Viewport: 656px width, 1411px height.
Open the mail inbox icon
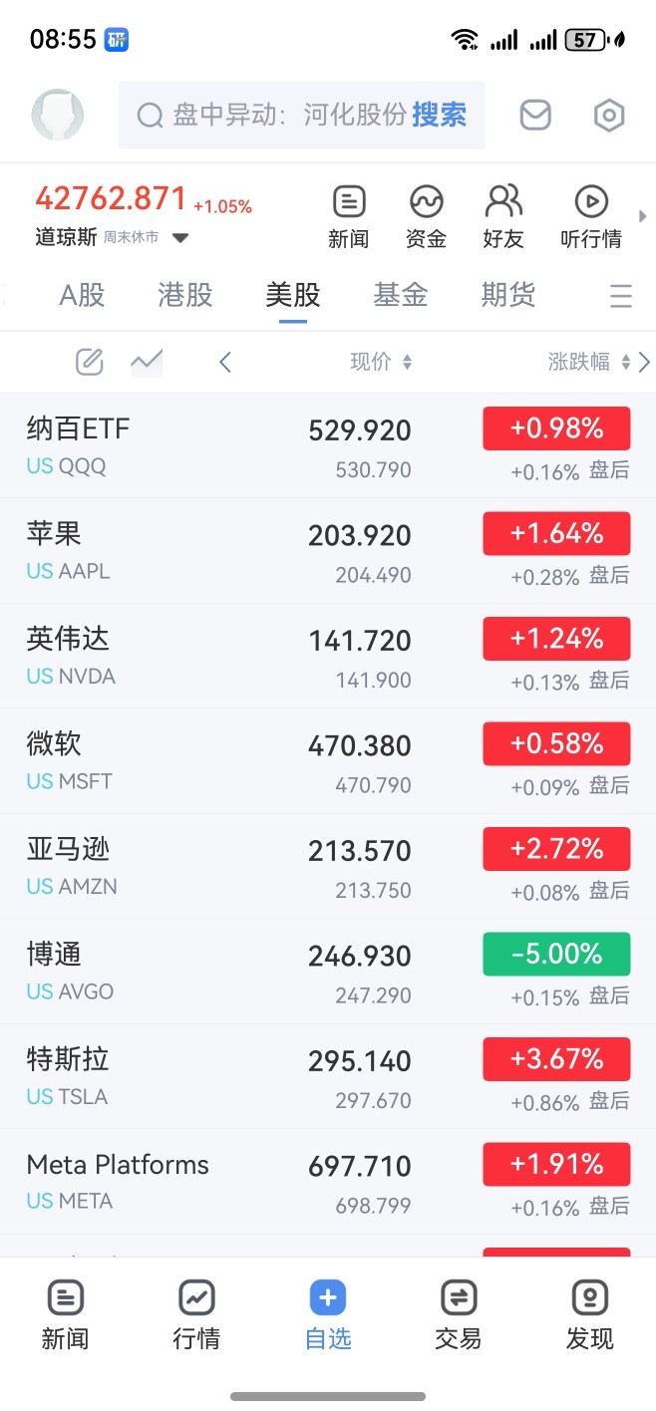[x=535, y=116]
